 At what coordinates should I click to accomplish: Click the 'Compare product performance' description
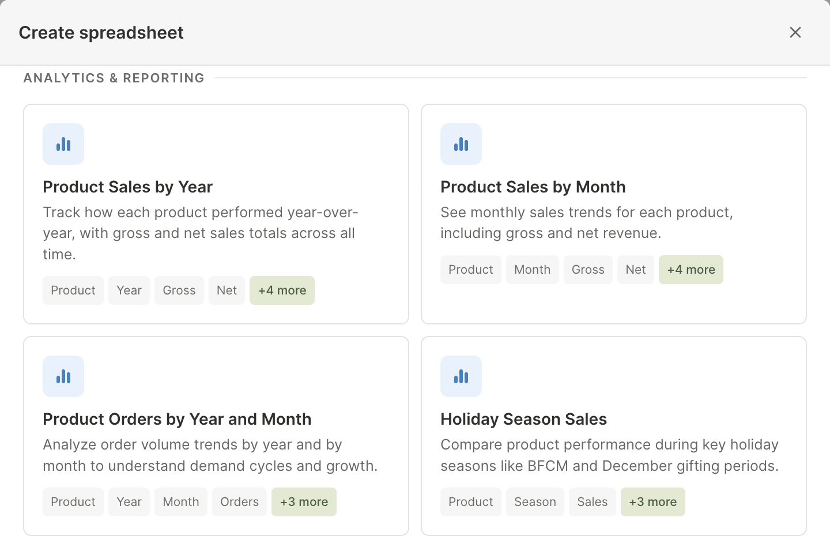point(610,455)
